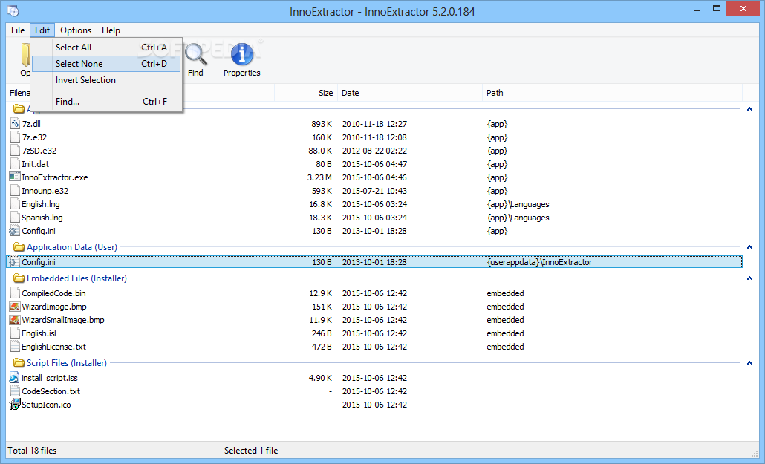Choose Find... from the Edit menu
The image size is (765, 464).
(107, 102)
